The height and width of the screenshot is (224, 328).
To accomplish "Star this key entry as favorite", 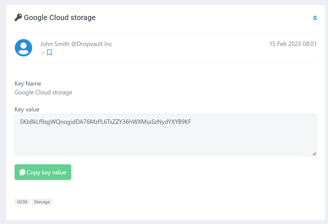I will coord(43,53).
